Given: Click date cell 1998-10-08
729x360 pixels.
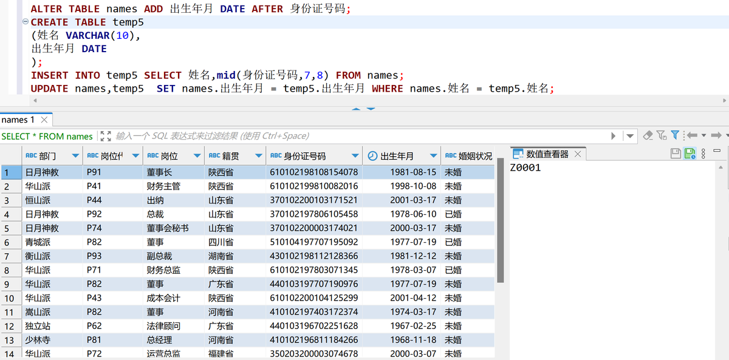Looking at the screenshot, I should pyautogui.click(x=402, y=186).
